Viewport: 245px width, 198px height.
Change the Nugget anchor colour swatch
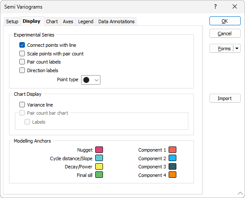pos(99,149)
